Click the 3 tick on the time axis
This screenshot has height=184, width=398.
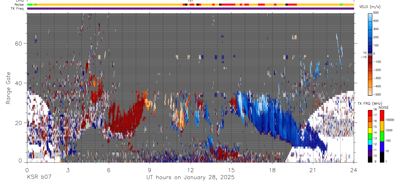[68, 170]
